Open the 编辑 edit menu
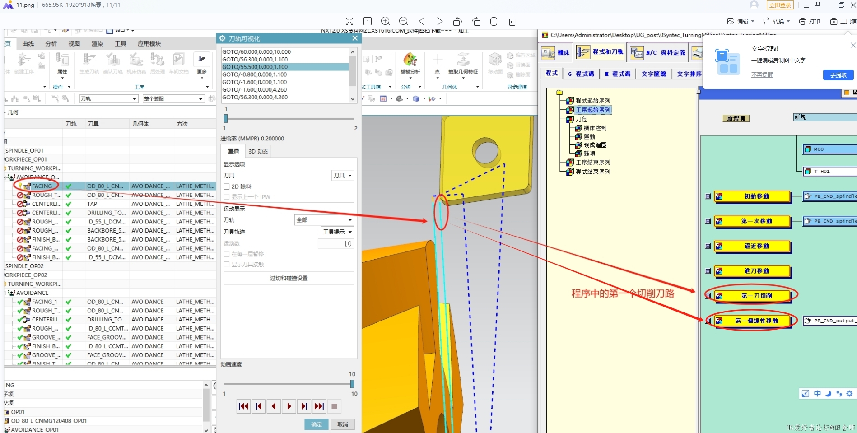The image size is (857, 433). (740, 21)
